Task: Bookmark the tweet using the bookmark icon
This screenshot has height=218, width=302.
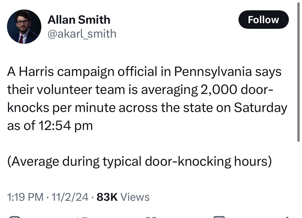Action: [x=219, y=217]
